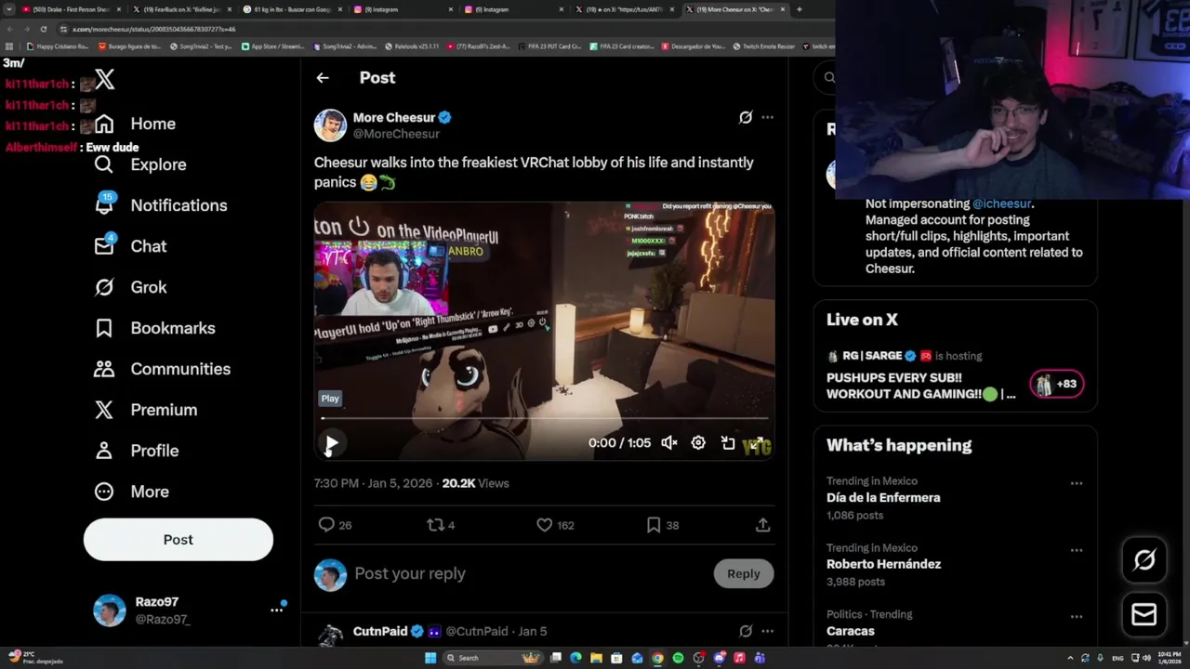Open options for Roberto Hernández trend

click(1077, 550)
